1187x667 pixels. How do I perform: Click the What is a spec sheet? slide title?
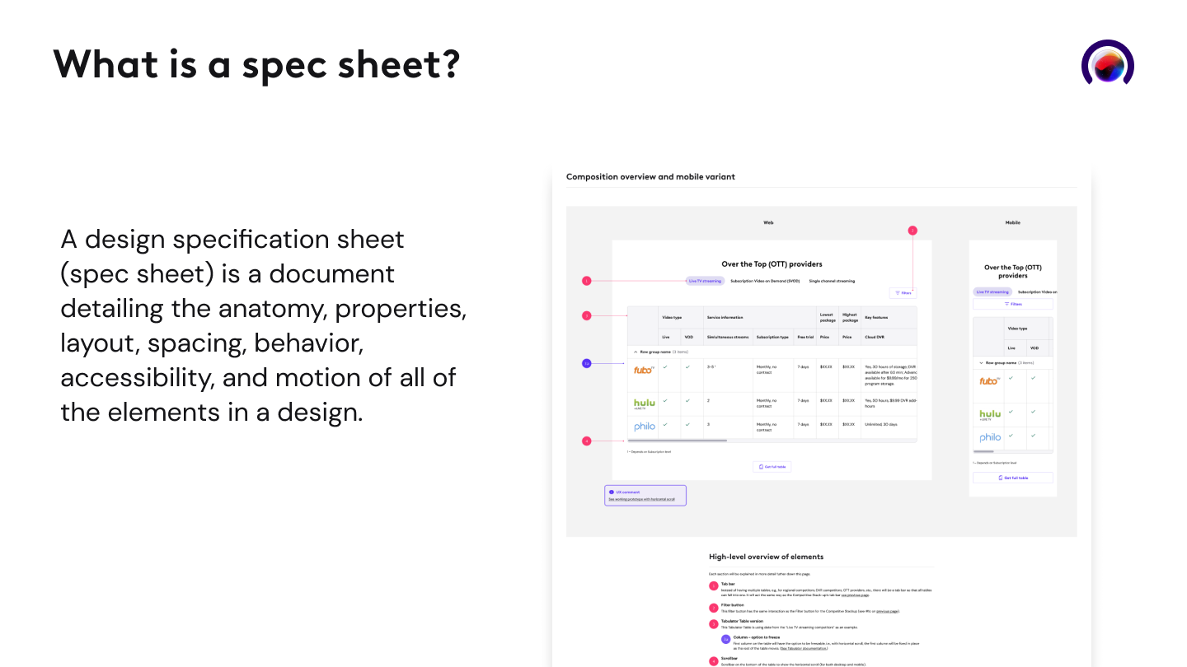click(x=256, y=64)
